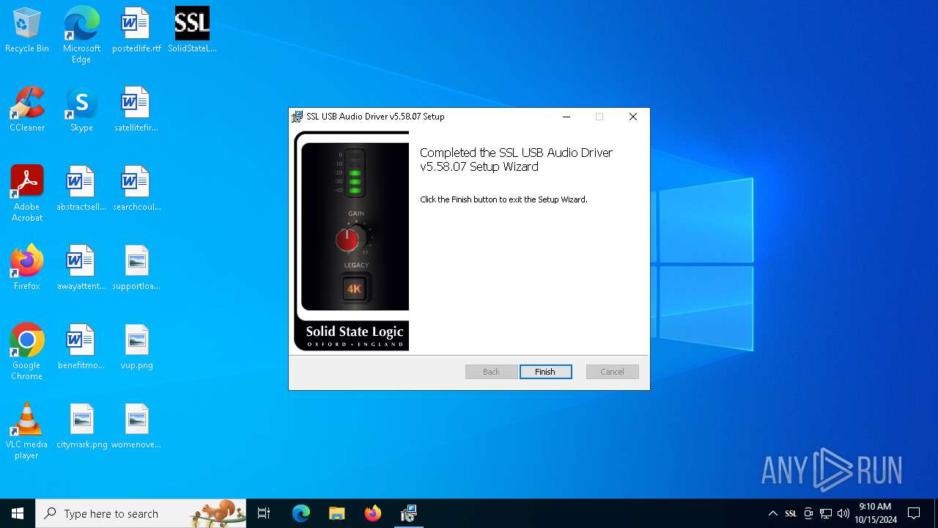Select the searchcoul... document icon

click(136, 189)
